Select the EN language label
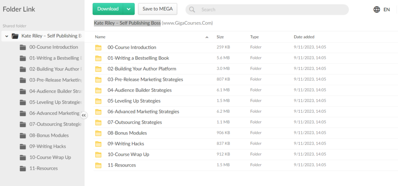This screenshot has height=186, width=398. (x=386, y=10)
